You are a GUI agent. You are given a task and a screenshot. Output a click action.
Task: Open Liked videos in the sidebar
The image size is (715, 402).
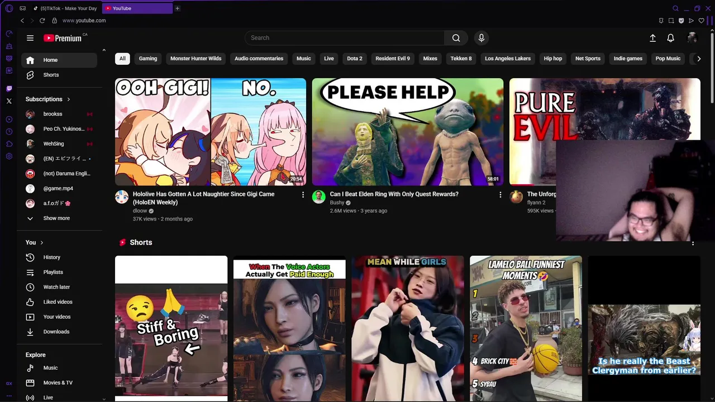[x=59, y=302]
